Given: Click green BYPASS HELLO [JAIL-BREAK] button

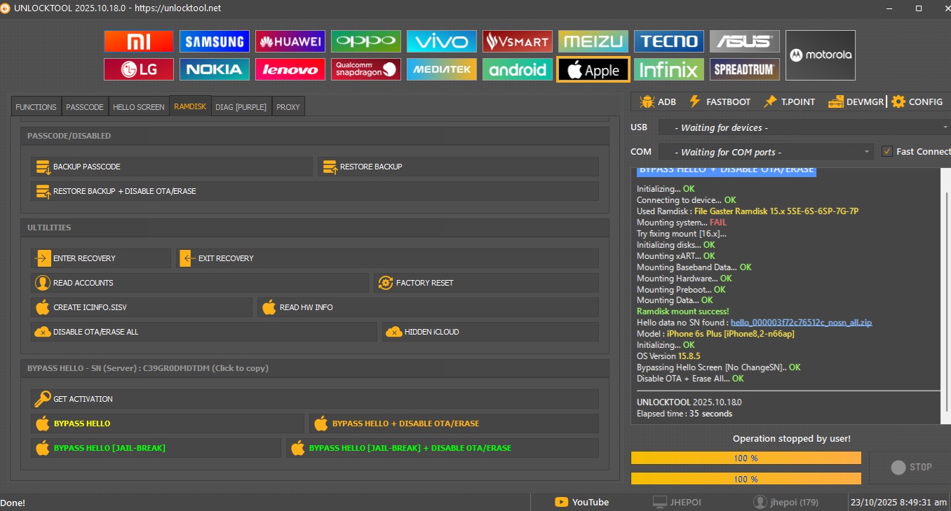Looking at the screenshot, I should pyautogui.click(x=156, y=448).
